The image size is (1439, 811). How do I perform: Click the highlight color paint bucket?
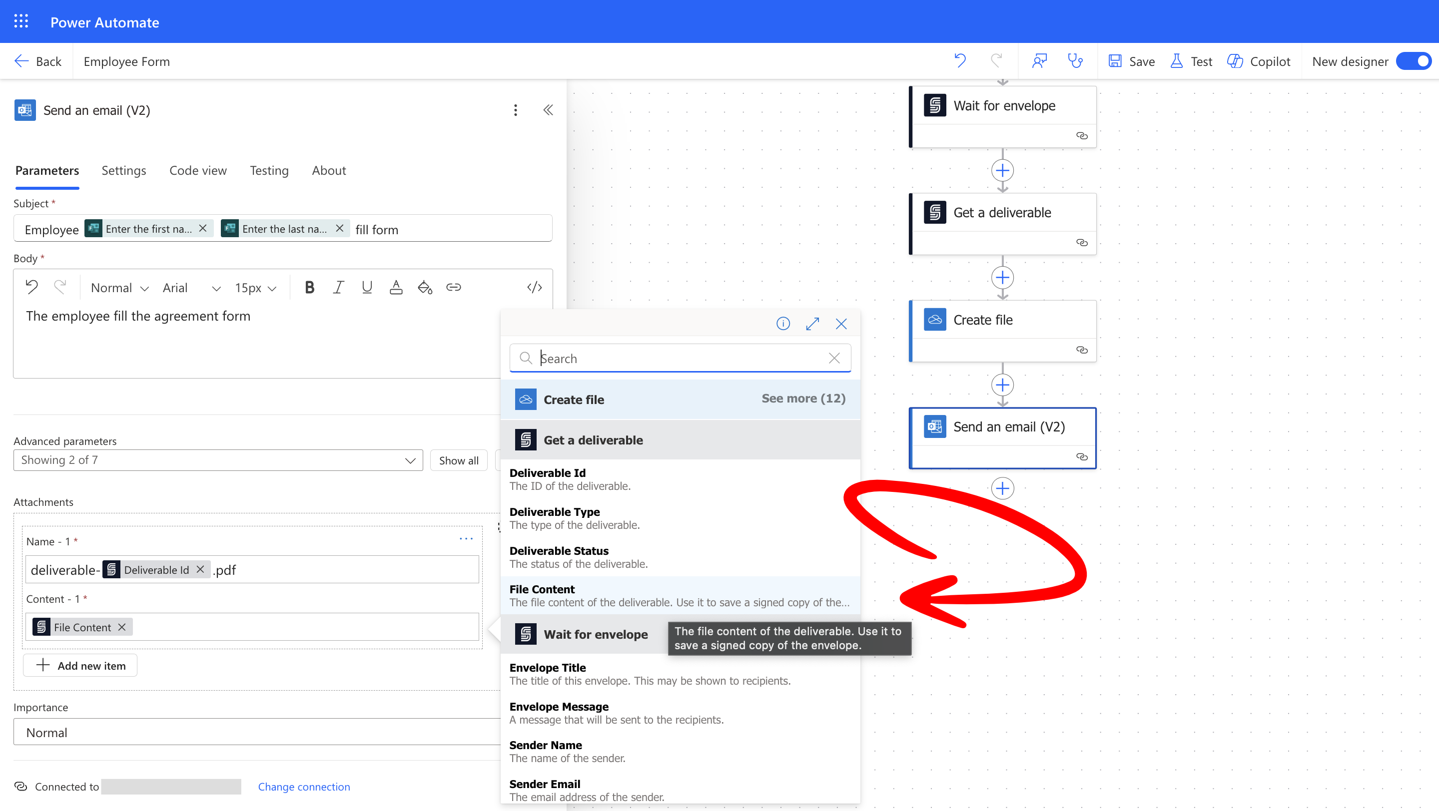[425, 288]
